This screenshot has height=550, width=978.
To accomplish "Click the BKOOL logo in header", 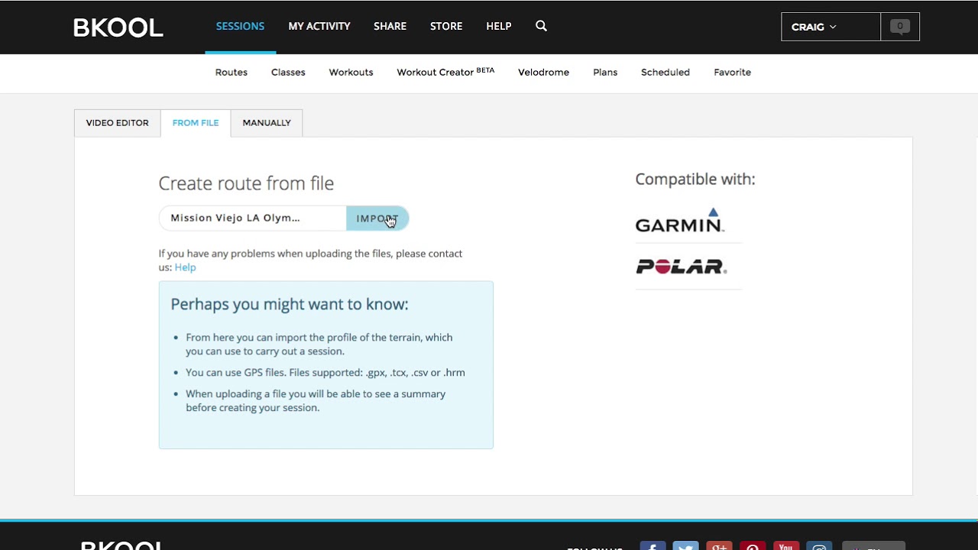I will point(118,27).
